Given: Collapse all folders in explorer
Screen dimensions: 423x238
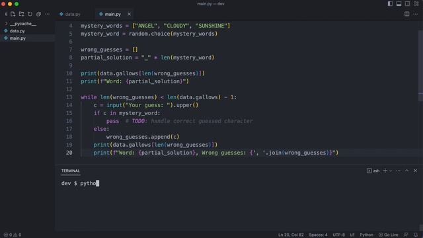Looking at the screenshot, I should (x=38, y=14).
